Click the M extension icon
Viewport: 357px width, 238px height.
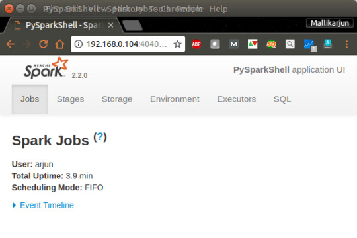[x=234, y=44]
